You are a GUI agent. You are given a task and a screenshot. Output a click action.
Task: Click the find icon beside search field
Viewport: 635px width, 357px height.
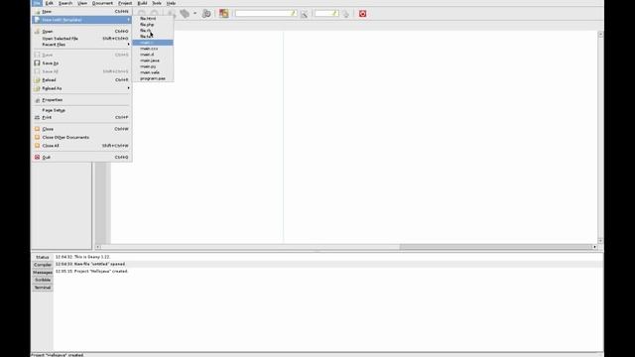(x=305, y=14)
